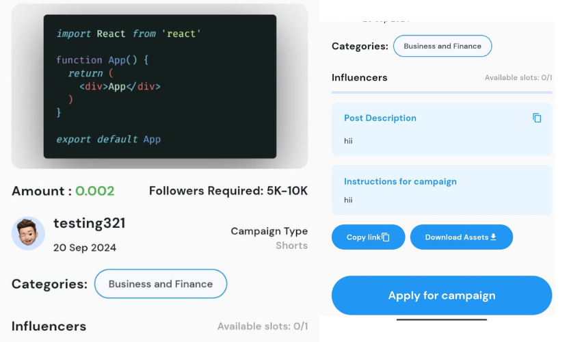
Task: Select the Shorts campaign type text
Action: tap(291, 246)
